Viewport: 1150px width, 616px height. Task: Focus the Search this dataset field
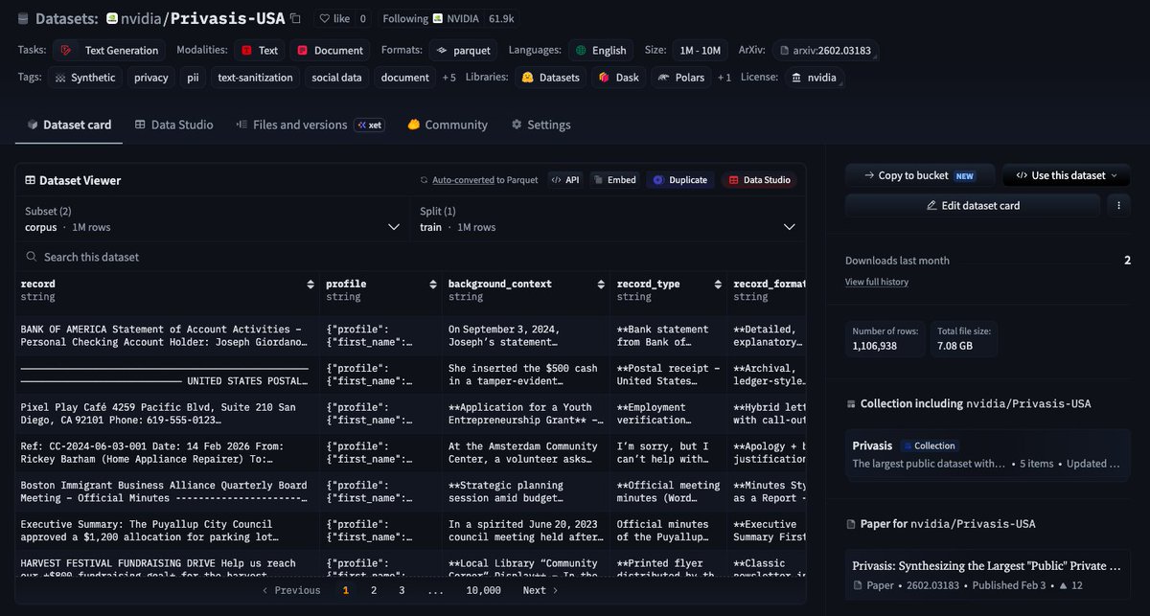tap(410, 257)
